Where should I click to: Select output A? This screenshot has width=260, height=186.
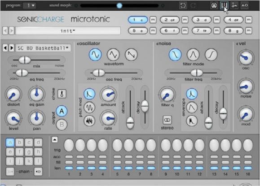point(62,111)
